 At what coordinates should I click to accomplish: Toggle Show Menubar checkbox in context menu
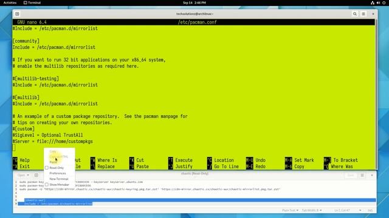point(47,185)
